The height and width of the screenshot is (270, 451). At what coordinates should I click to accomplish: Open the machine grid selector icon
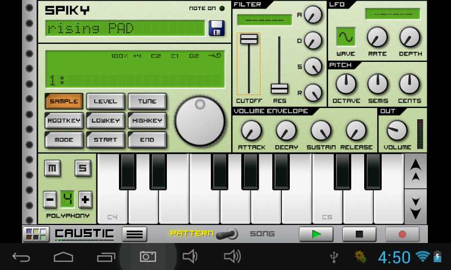coord(36,234)
